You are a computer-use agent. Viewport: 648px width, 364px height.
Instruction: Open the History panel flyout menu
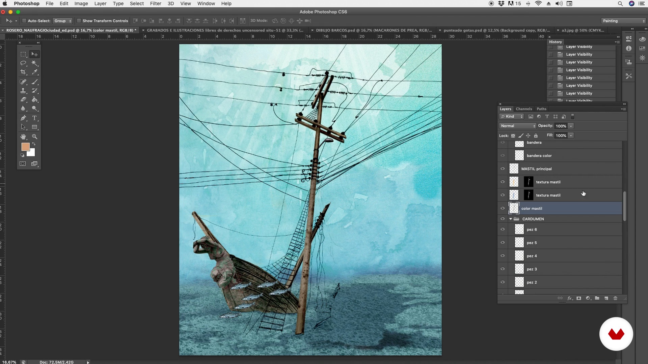coord(617,42)
